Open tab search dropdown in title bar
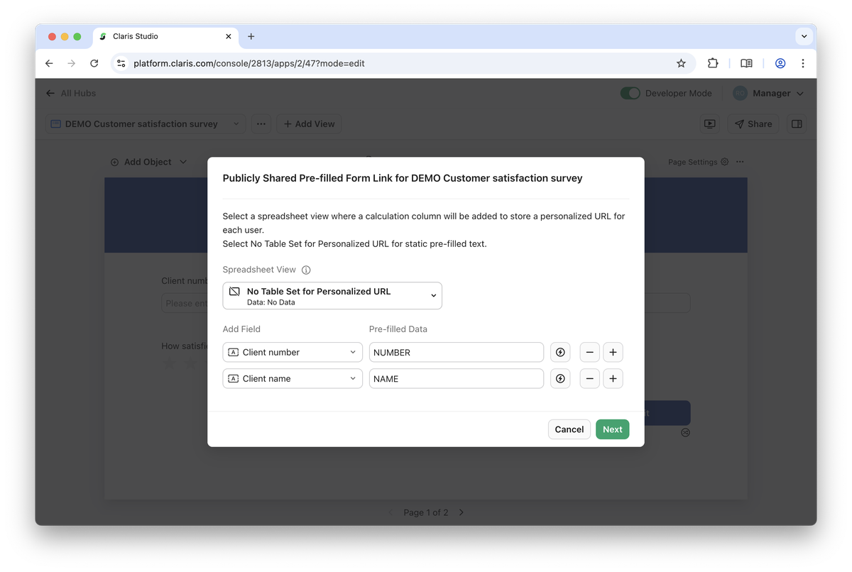Viewport: 852px width, 572px height. pyautogui.click(x=804, y=36)
